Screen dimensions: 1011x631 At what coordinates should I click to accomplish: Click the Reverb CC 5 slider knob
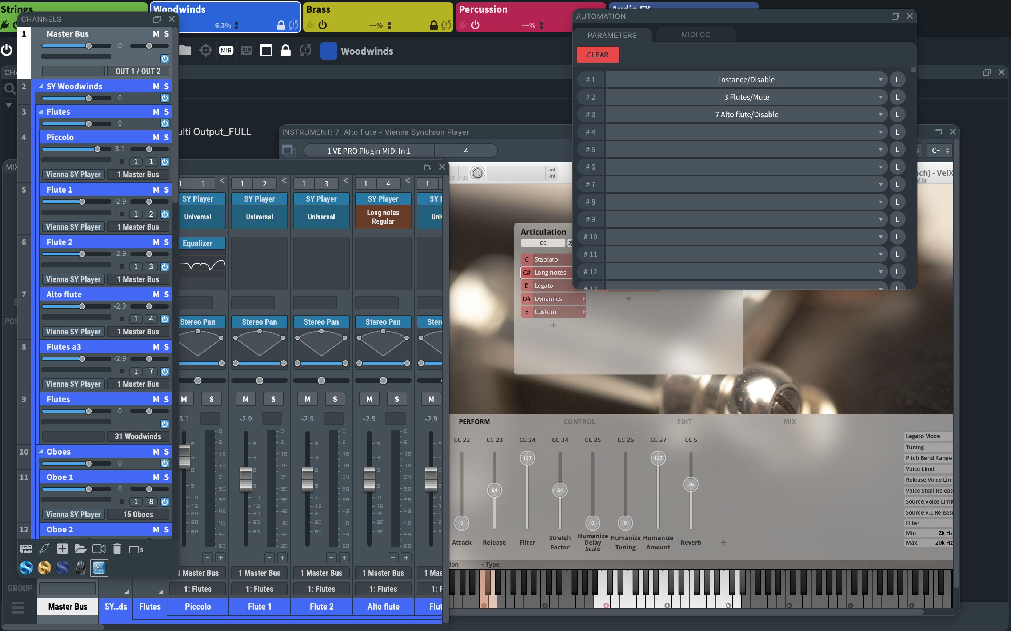coord(691,484)
